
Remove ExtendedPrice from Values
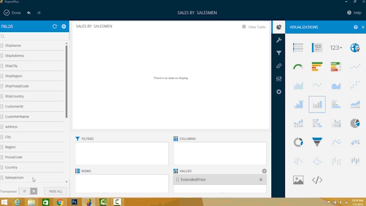point(261,180)
